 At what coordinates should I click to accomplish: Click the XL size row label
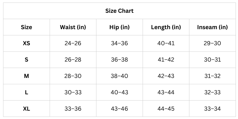tap(26, 109)
